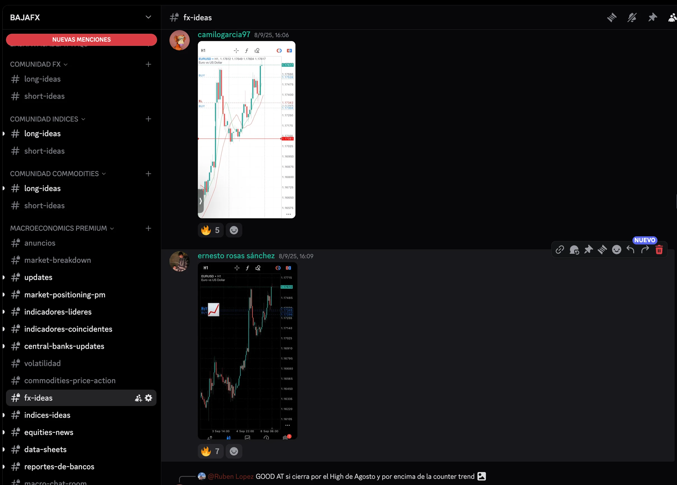Copy message link from hover toolbar
The width and height of the screenshot is (677, 485).
(560, 250)
